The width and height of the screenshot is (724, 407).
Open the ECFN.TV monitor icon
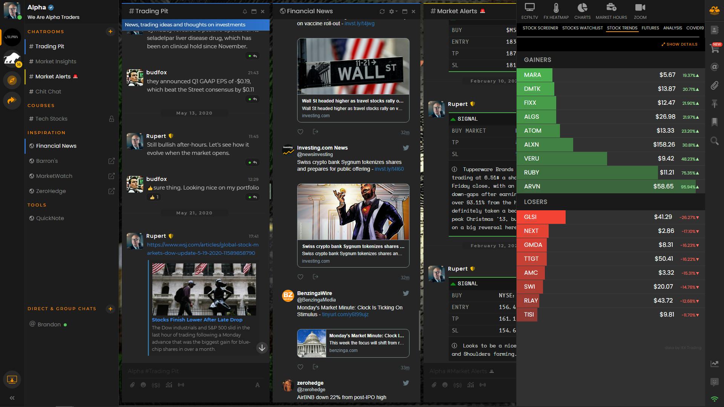pos(529,8)
